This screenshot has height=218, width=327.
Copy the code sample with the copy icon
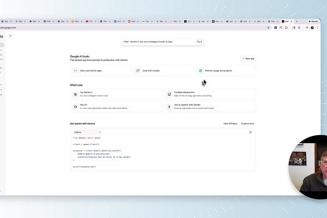point(251,132)
